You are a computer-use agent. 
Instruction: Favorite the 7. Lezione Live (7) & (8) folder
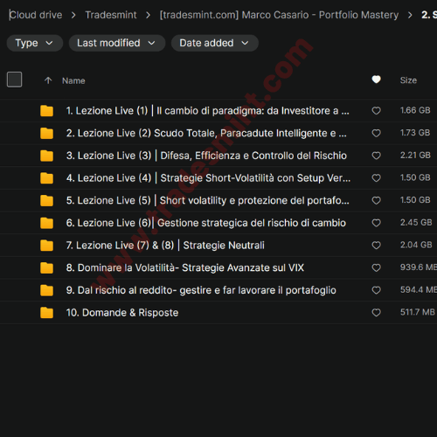point(376,246)
